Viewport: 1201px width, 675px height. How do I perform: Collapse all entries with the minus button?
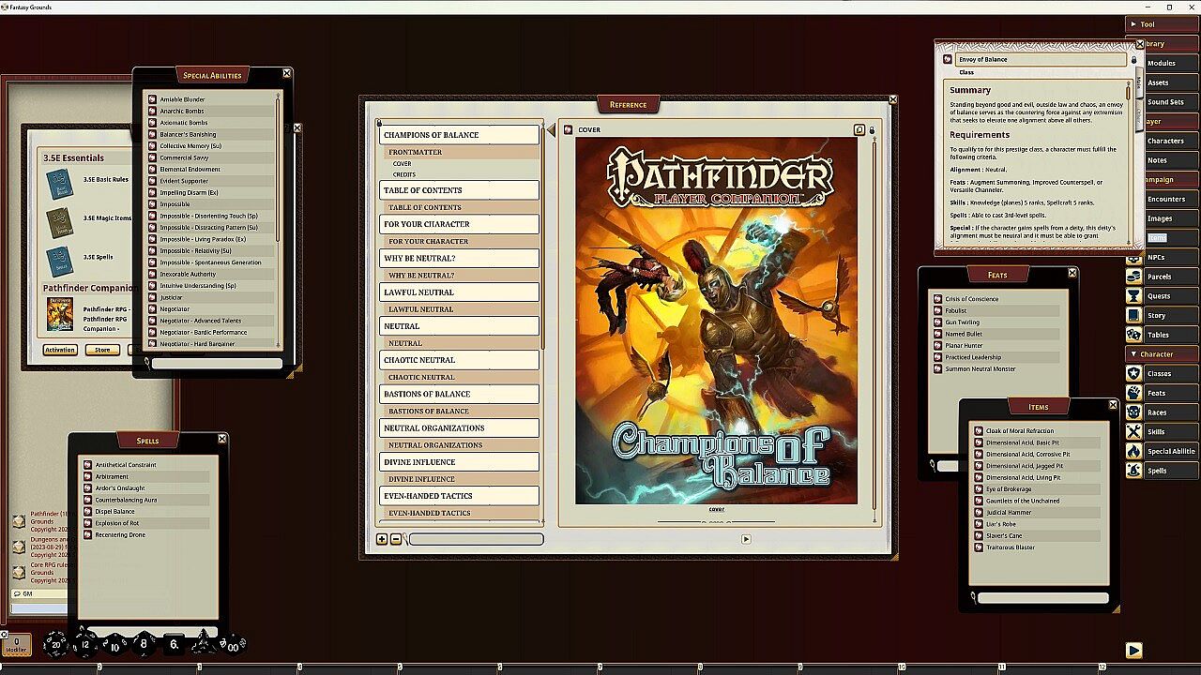coord(396,539)
